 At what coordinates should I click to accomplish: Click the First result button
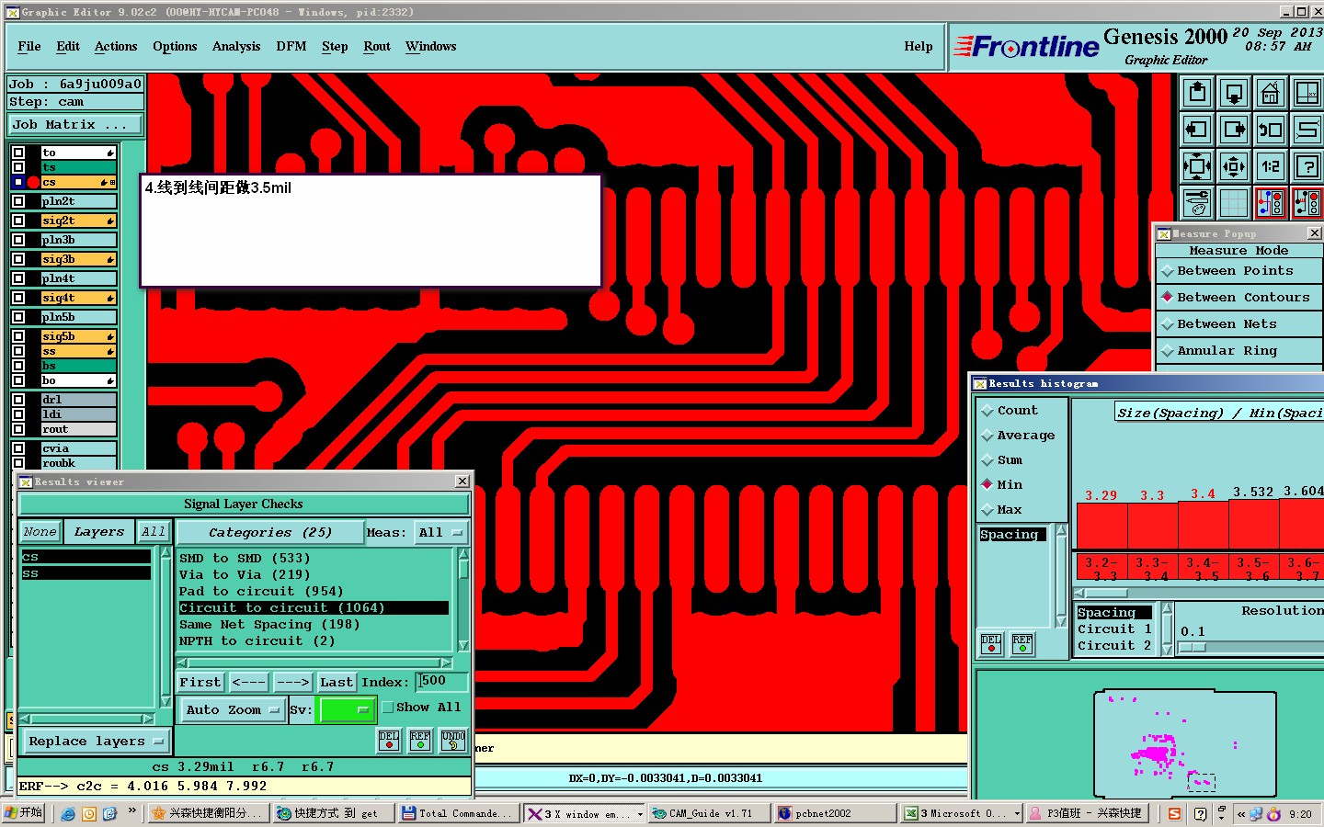click(200, 682)
